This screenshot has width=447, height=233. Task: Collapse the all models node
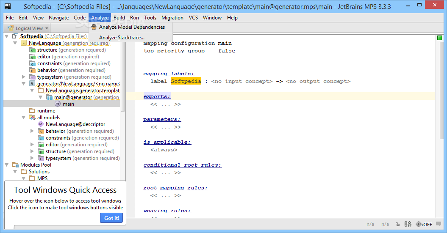click(24, 118)
